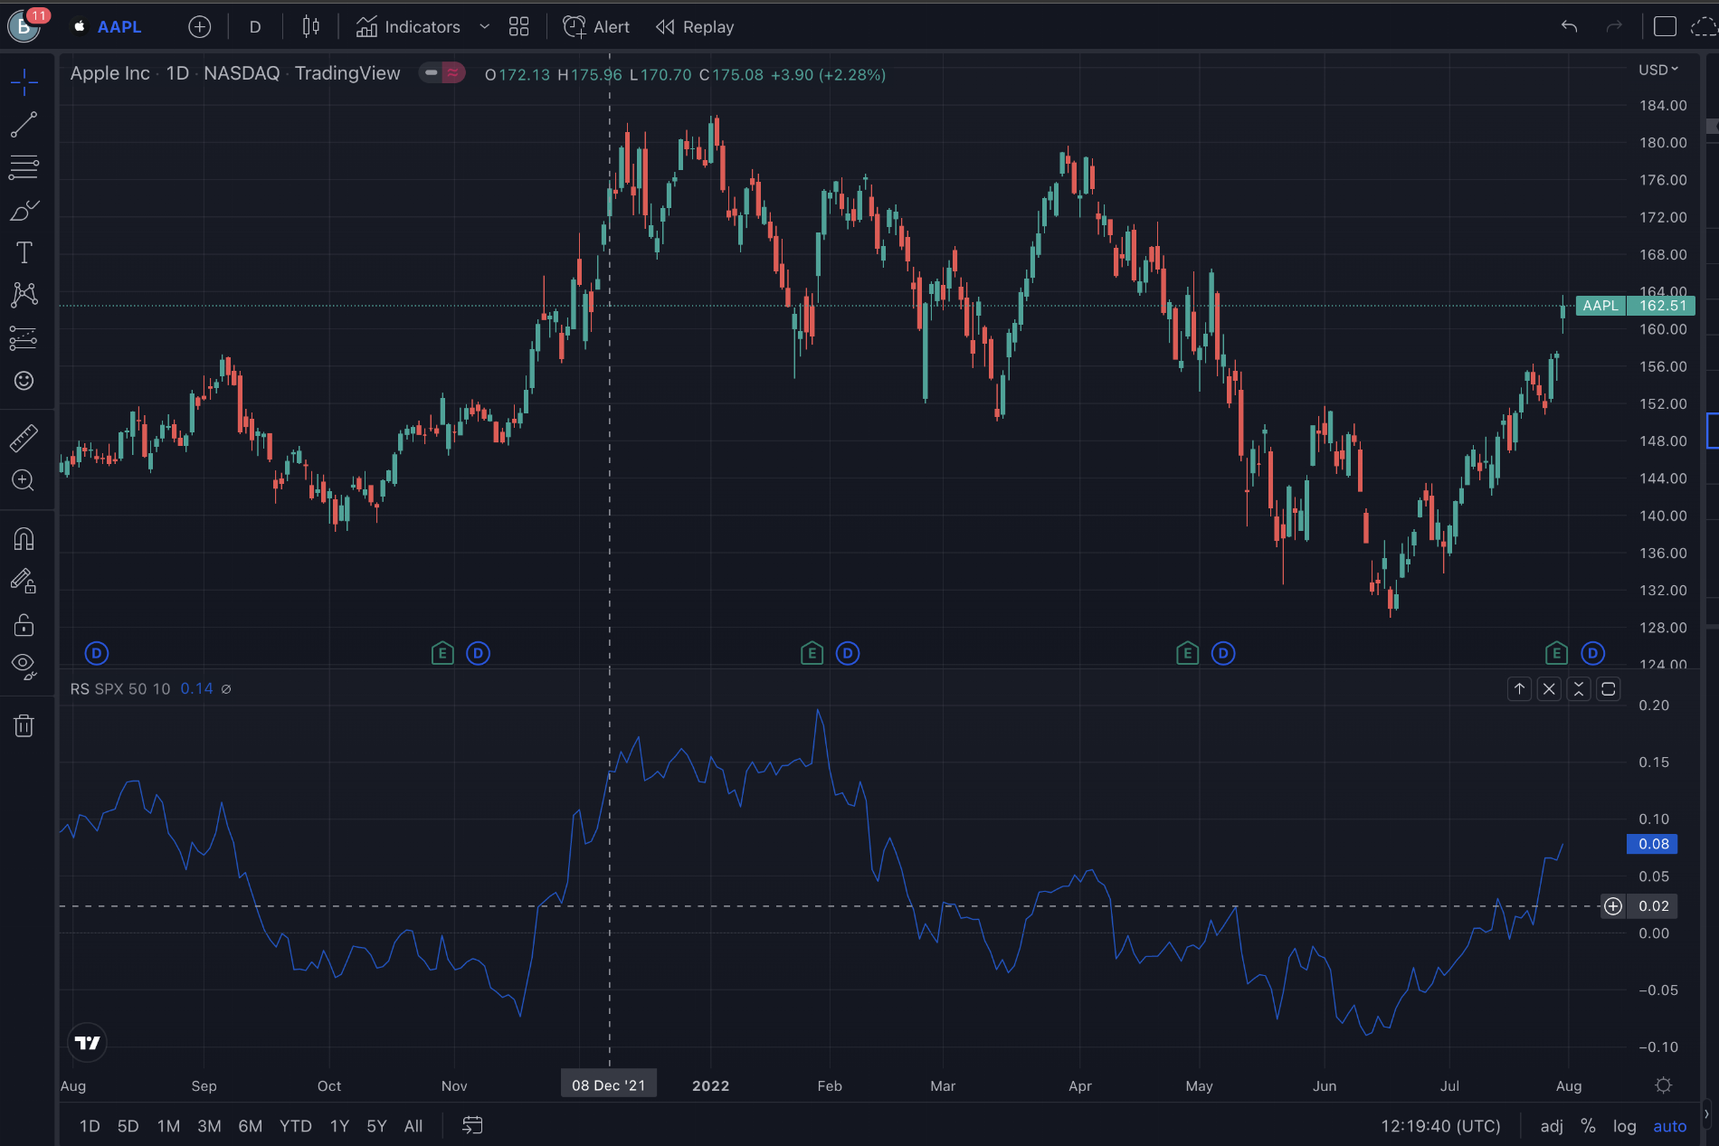Delete the RS indicator pane
The image size is (1719, 1146).
1549,689
